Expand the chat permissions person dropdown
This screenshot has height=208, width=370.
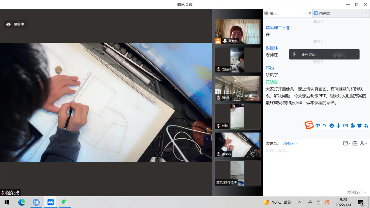pyautogui.click(x=363, y=143)
